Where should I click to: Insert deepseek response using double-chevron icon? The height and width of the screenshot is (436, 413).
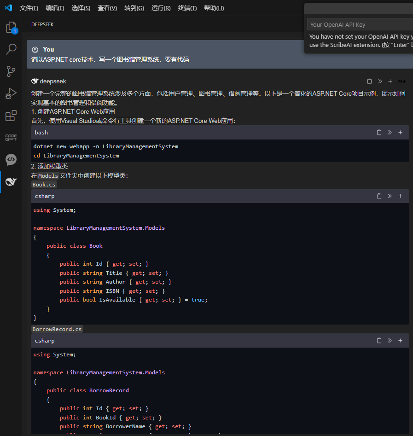[380, 81]
